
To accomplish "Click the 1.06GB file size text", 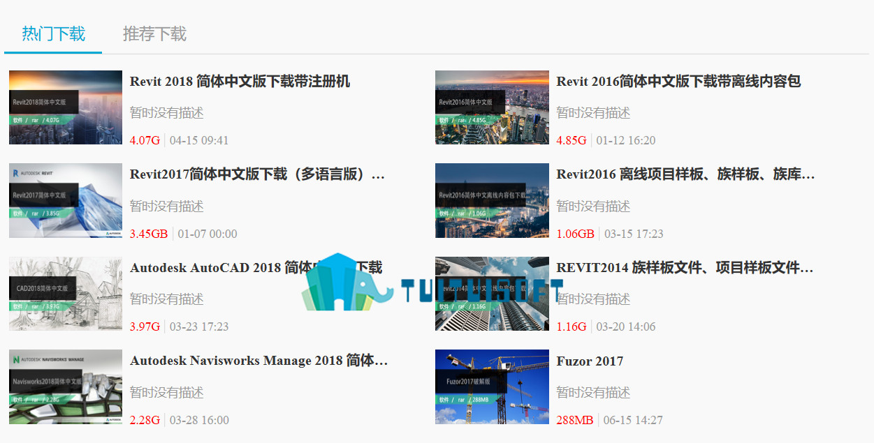I will point(575,234).
